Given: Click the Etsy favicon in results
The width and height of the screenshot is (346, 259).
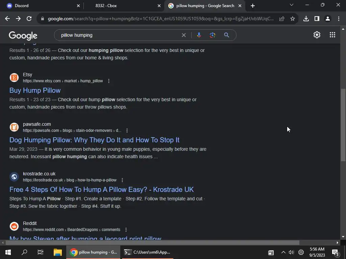Looking at the screenshot, I should tap(14, 78).
